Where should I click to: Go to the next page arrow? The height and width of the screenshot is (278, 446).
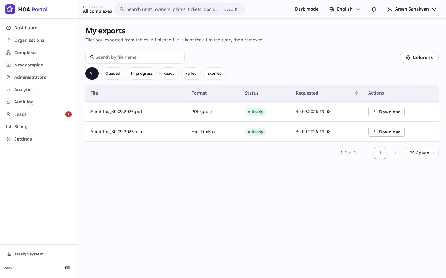pyautogui.click(x=395, y=153)
